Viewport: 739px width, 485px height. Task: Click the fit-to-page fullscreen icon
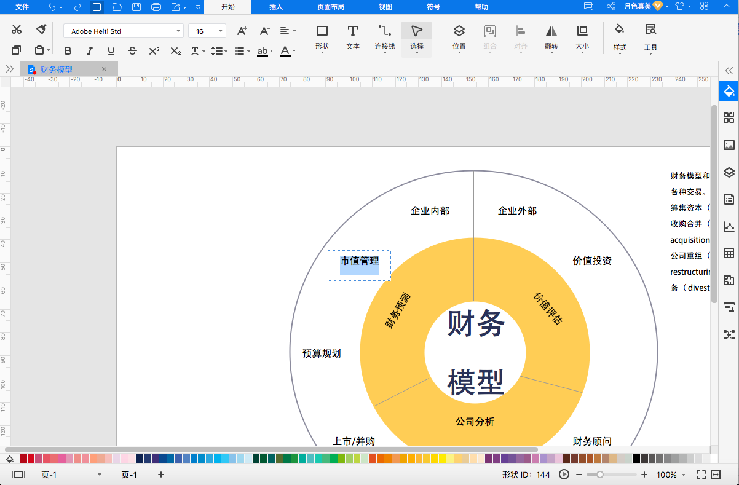click(x=701, y=475)
